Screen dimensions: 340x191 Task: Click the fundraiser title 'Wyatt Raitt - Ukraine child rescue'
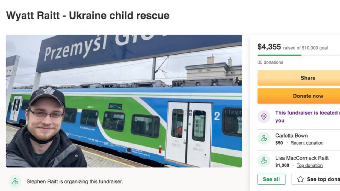pyautogui.click(x=88, y=16)
